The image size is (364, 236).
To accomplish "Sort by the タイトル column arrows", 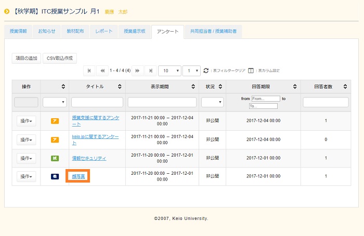I will point(120,87).
